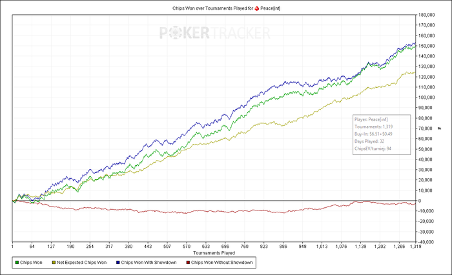Select the 'Chips Won With Showdown' legend label
The image size is (452, 275).
click(x=149, y=263)
